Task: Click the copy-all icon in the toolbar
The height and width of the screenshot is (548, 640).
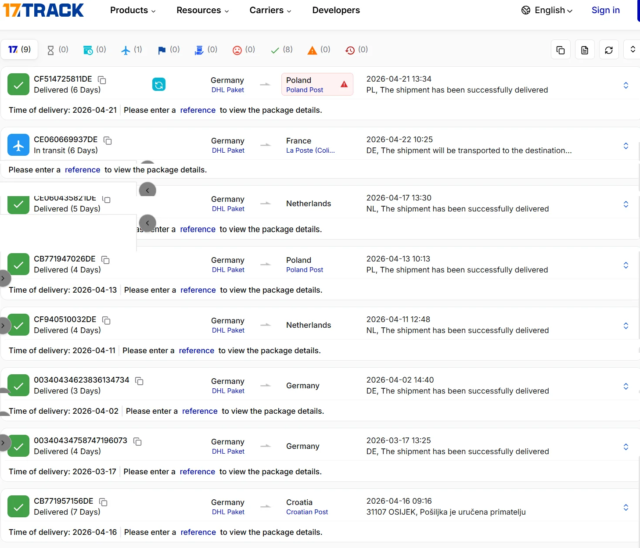Action: tap(561, 49)
